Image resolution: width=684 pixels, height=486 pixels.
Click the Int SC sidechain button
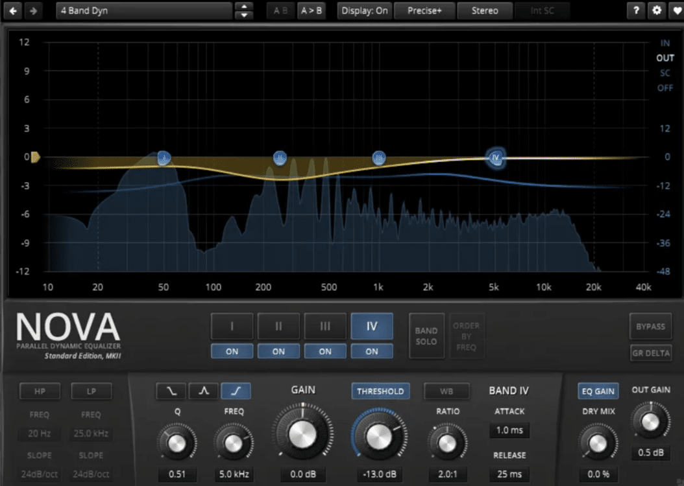[x=543, y=11]
